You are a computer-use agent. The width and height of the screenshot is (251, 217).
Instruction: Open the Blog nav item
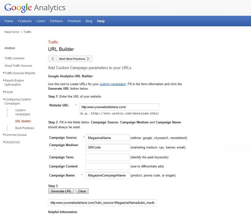pyautogui.click(x=89, y=21)
